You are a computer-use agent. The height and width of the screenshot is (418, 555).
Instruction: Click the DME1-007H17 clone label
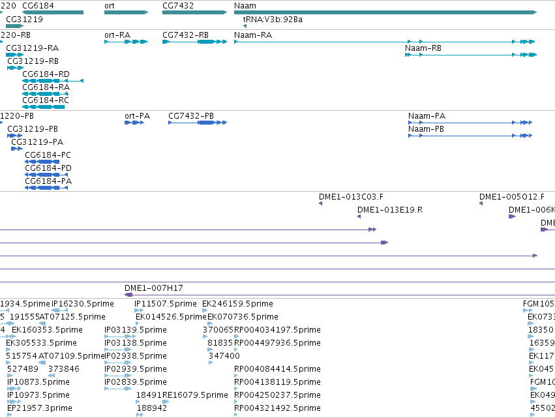[x=154, y=288]
